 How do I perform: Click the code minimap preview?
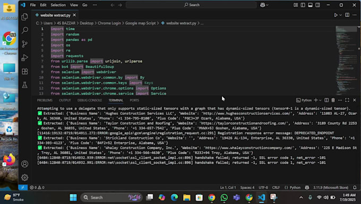[346, 61]
